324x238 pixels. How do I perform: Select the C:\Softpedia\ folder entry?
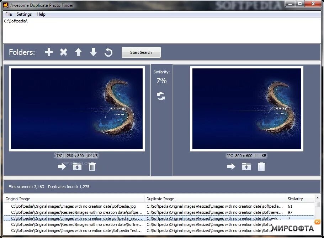click(x=16, y=21)
